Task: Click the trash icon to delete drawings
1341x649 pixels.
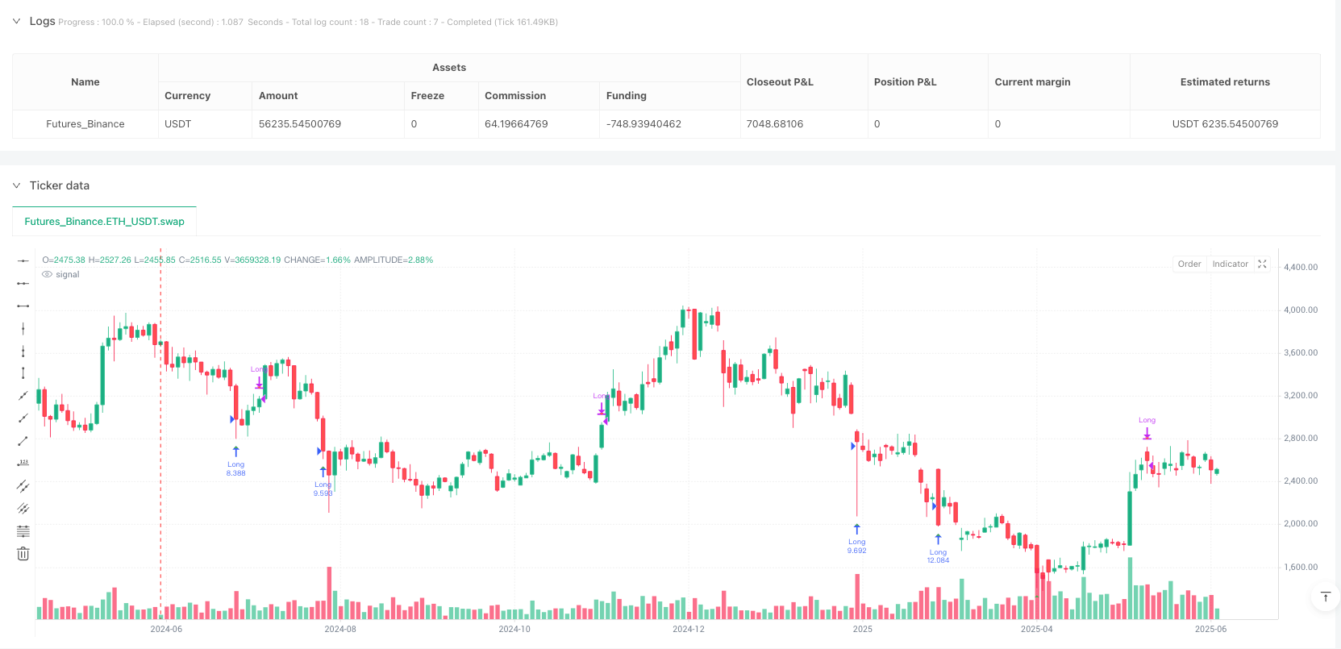Action: pyautogui.click(x=23, y=553)
